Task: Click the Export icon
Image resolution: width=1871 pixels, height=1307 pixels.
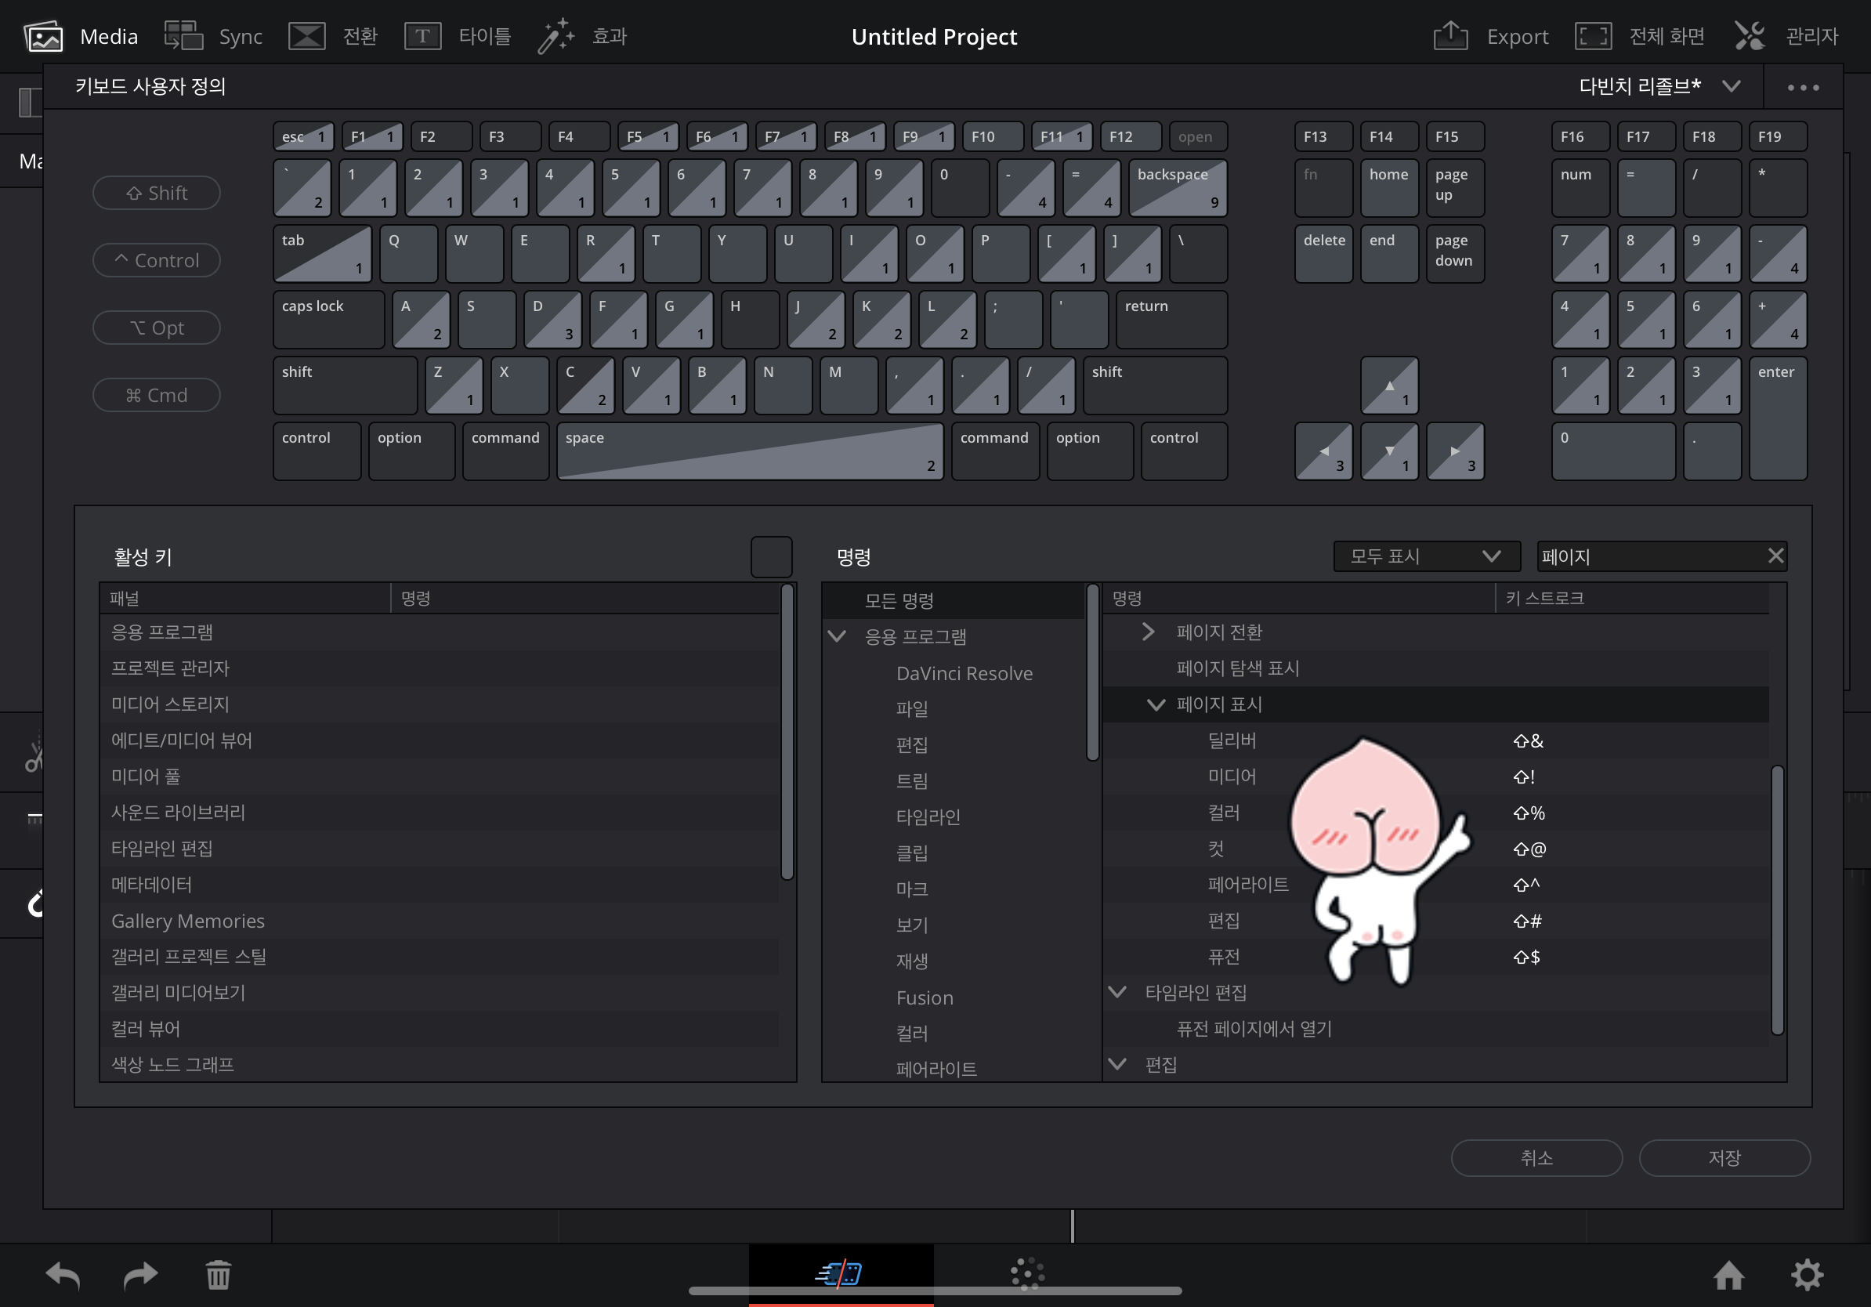Action: click(1450, 36)
